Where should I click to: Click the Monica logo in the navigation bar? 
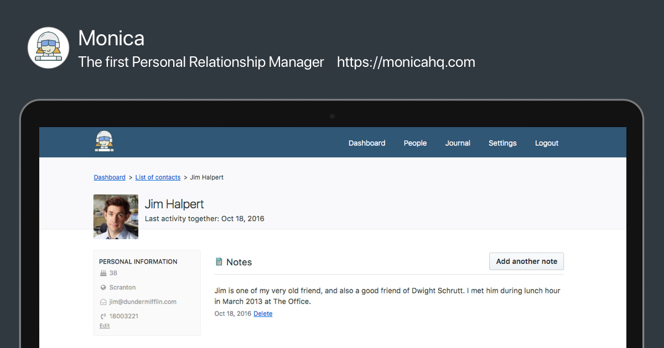[x=104, y=142]
